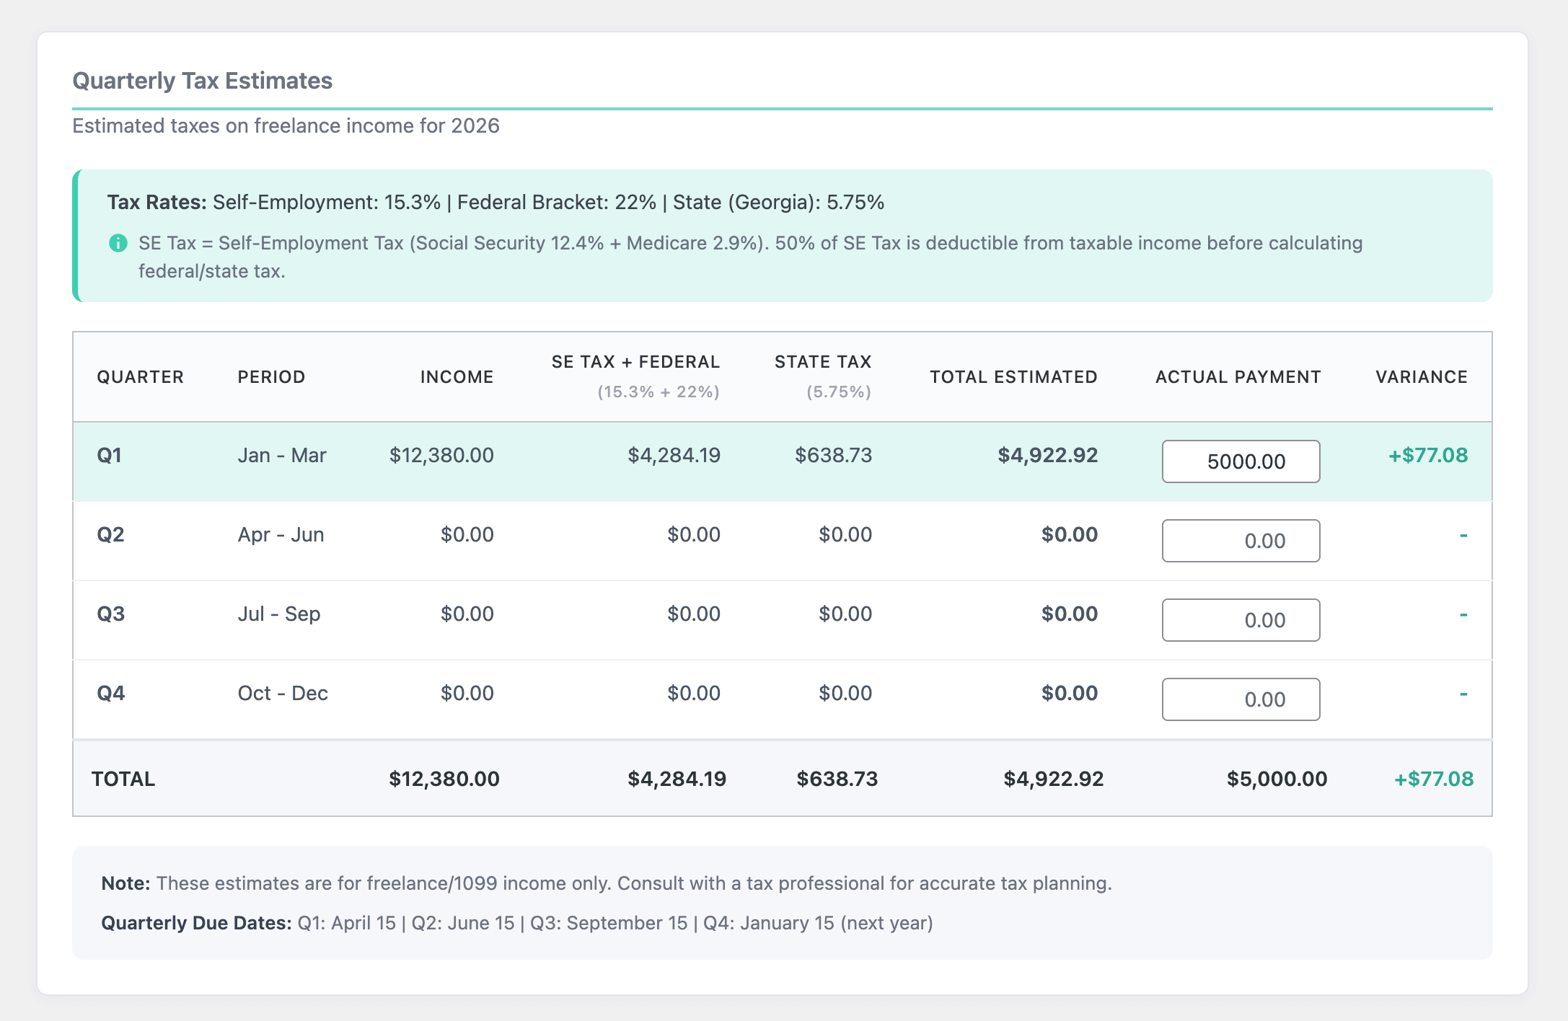Click the Quarter column header
Viewport: 1568px width, 1021px height.
[141, 377]
